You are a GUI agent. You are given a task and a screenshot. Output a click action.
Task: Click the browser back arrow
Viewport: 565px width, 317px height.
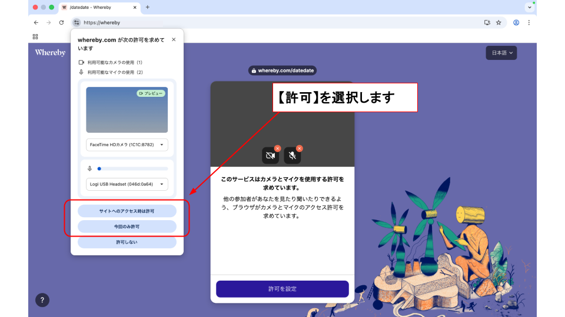point(36,23)
